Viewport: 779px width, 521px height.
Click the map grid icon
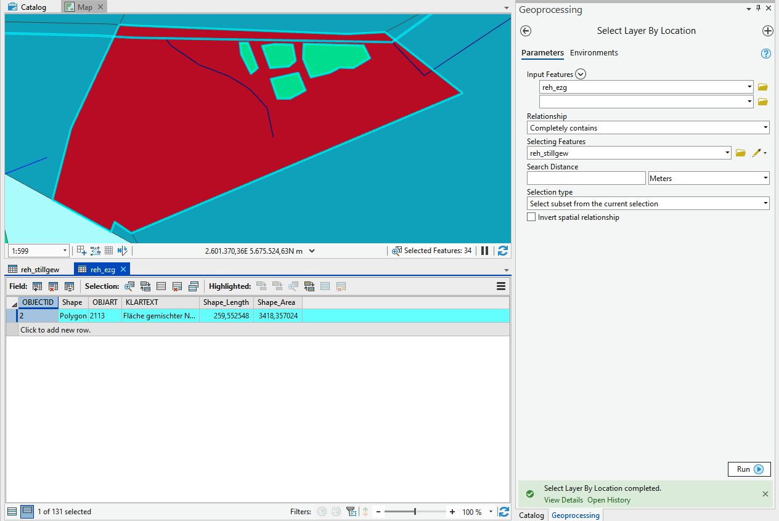click(108, 251)
